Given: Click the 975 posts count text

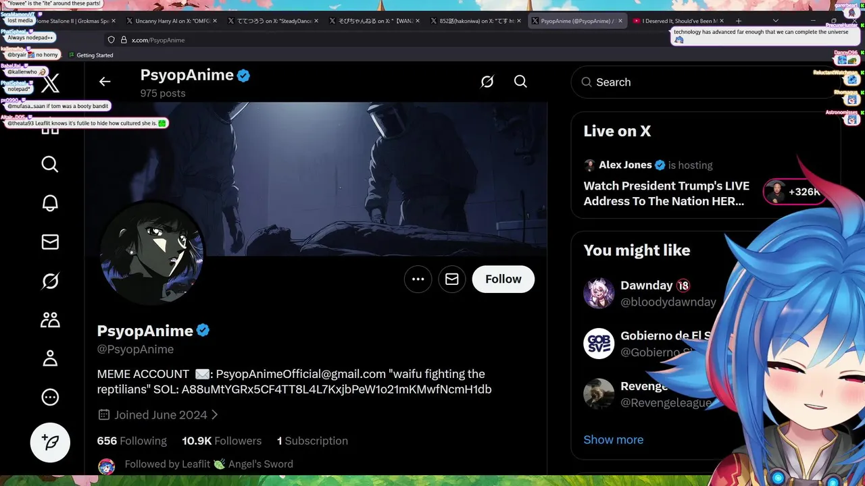Looking at the screenshot, I should (163, 93).
